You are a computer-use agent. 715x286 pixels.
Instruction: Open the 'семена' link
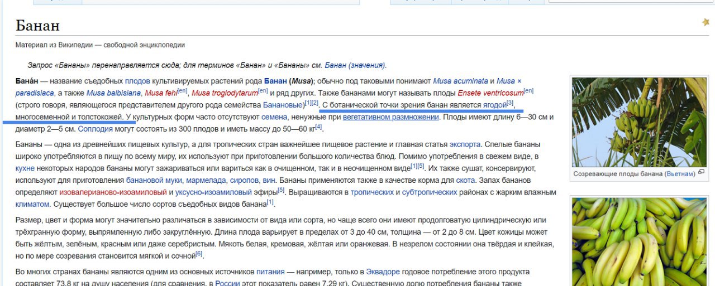[x=274, y=117]
